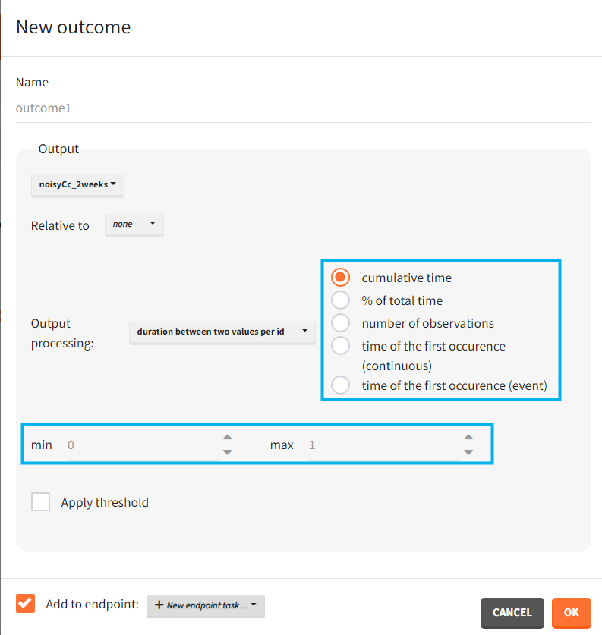602x635 pixels.
Task: Click the max value input field
Action: 382,445
